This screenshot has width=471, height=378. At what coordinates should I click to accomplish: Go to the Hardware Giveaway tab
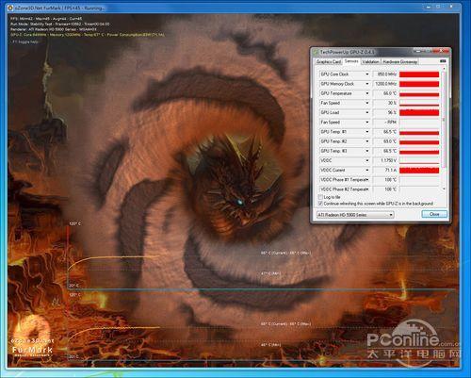tap(399, 61)
